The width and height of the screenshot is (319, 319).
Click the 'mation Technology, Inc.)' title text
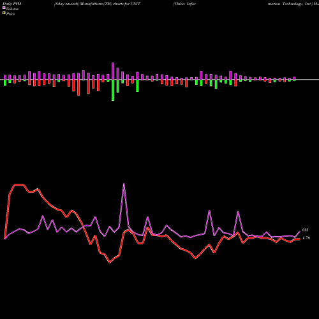[290, 4]
